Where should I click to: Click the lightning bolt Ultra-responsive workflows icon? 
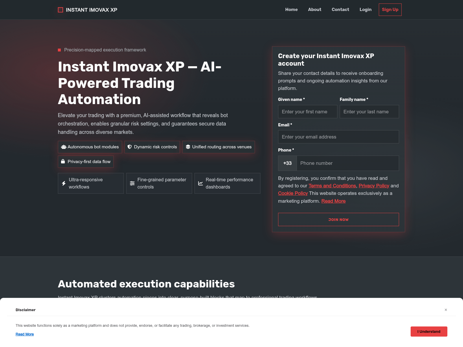(x=64, y=183)
